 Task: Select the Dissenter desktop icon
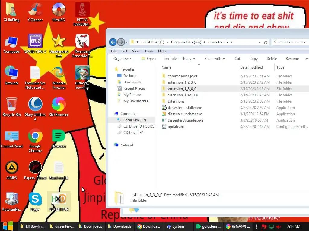[x=59, y=138]
